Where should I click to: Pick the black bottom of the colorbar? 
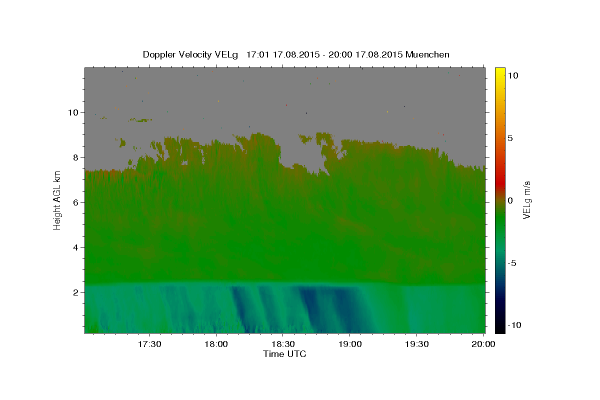pos(499,329)
